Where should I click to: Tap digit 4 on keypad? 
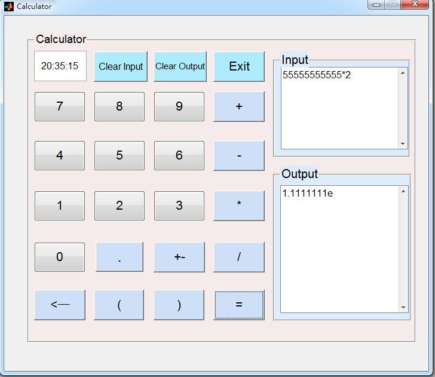pyautogui.click(x=60, y=155)
